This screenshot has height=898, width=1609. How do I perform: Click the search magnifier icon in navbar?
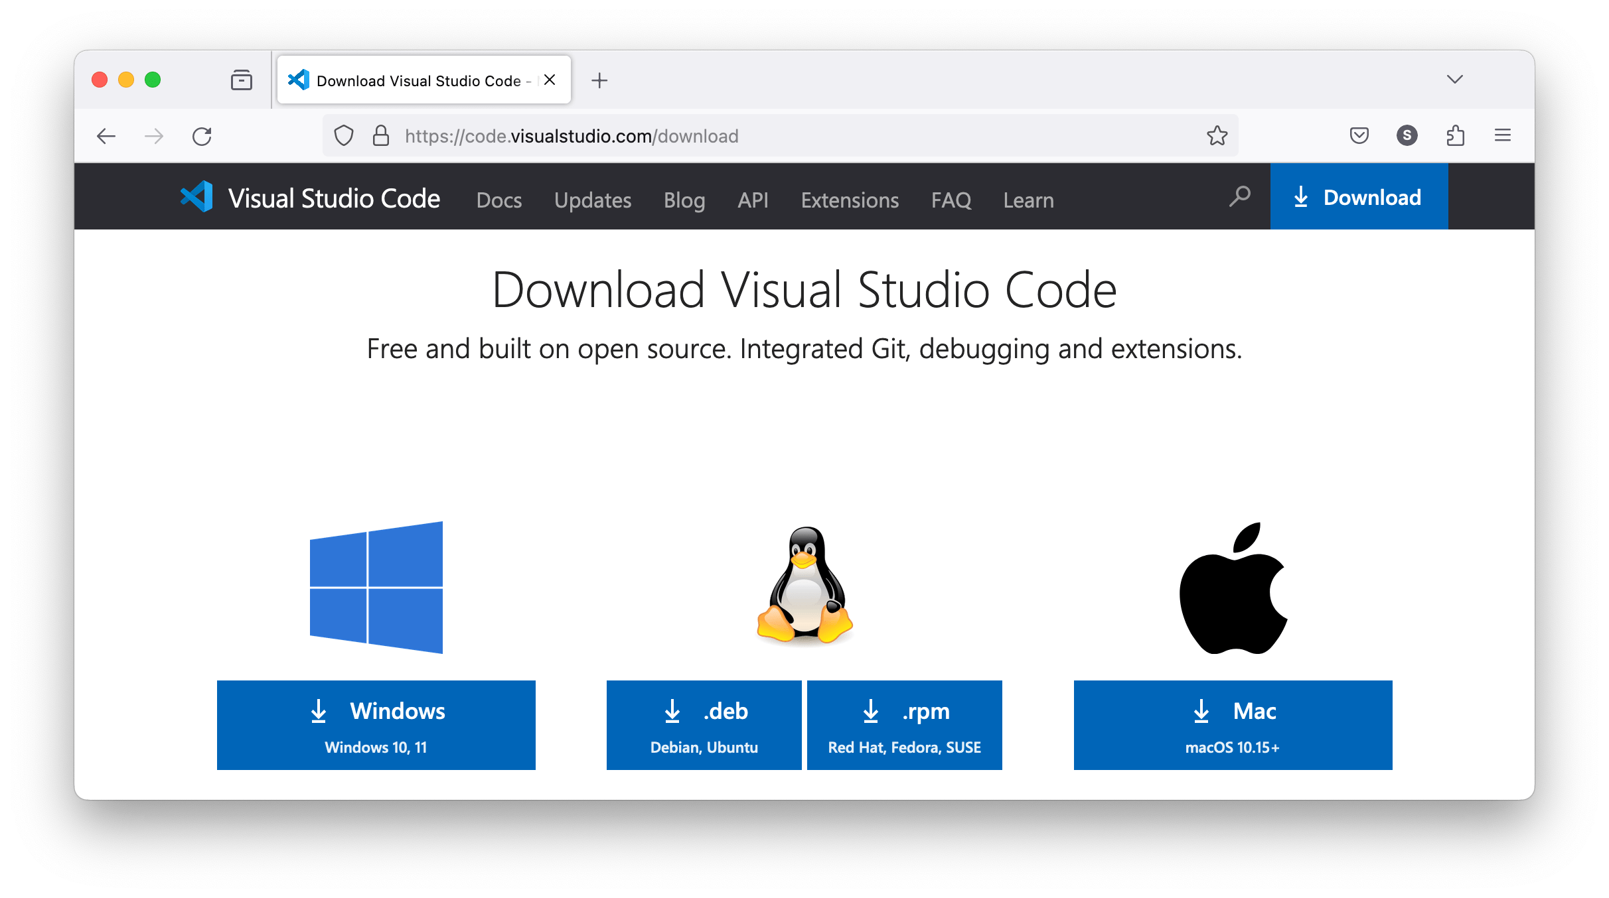pos(1239,197)
